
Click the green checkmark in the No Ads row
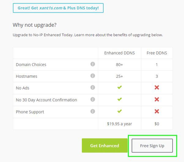click(120, 88)
